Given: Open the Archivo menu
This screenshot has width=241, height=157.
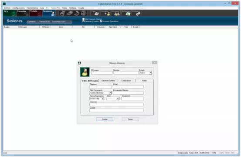Looking at the screenshot, I should (x=7, y=8).
